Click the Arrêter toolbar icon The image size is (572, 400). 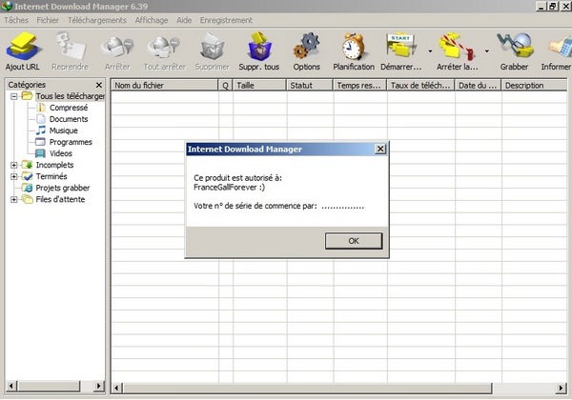coord(117,47)
